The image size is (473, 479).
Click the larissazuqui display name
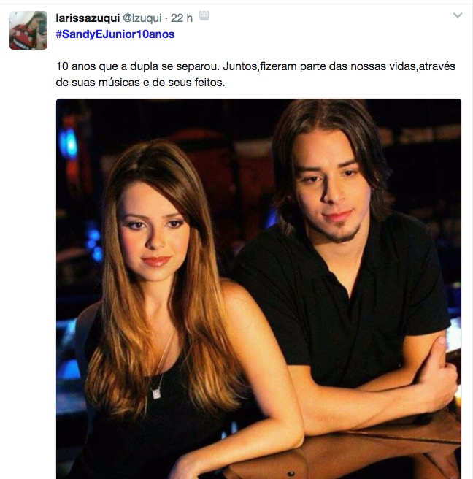[88, 18]
